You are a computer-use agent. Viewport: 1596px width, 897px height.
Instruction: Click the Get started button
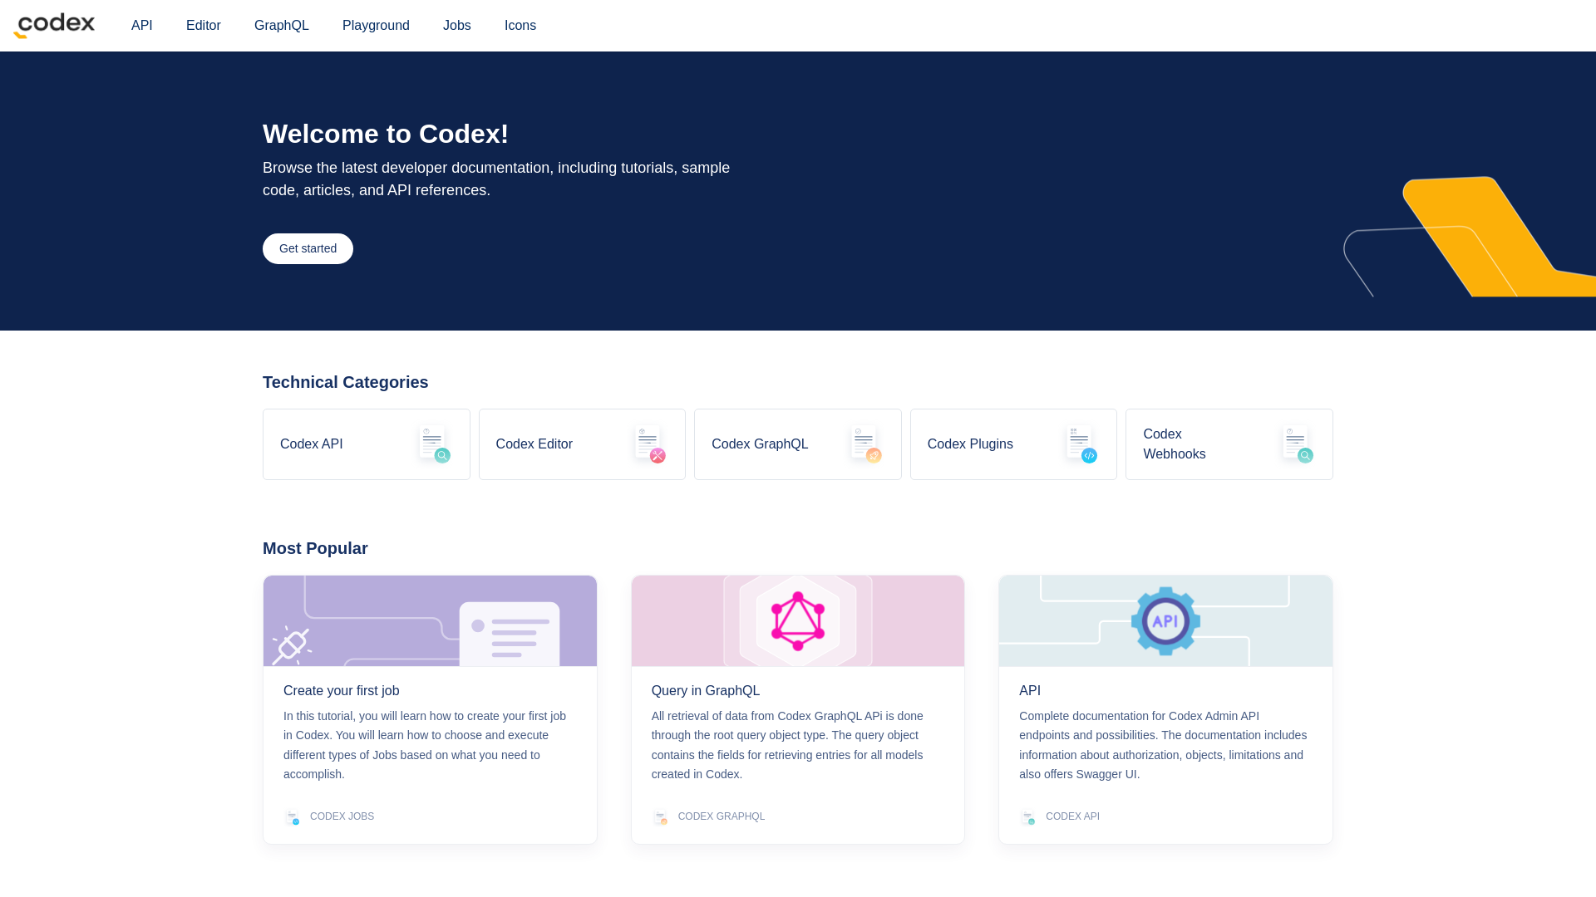click(x=308, y=248)
